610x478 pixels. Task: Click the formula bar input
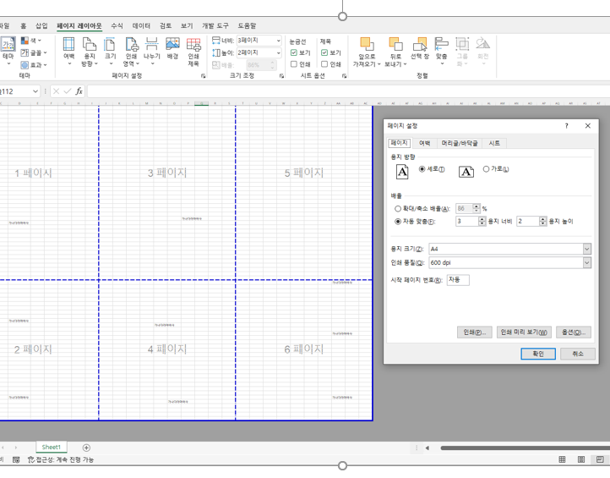pyautogui.click(x=348, y=91)
